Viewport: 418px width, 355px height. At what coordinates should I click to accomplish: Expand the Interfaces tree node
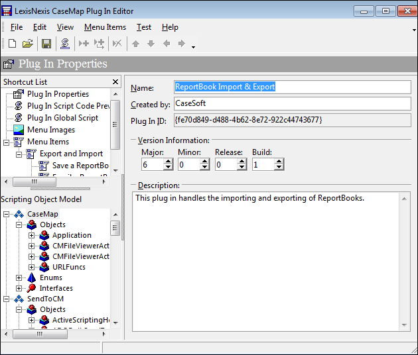pyautogui.click(x=19, y=288)
